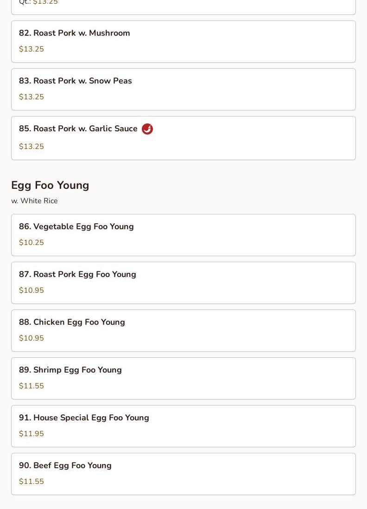This screenshot has width=367, height=509.
Task: Click the $11.95 House Special price
Action: pyautogui.click(x=32, y=434)
